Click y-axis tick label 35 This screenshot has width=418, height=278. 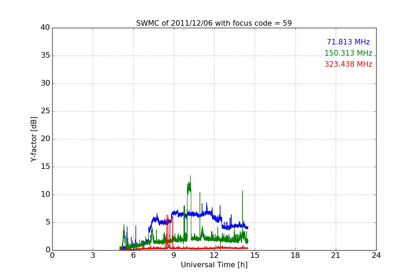pos(45,56)
